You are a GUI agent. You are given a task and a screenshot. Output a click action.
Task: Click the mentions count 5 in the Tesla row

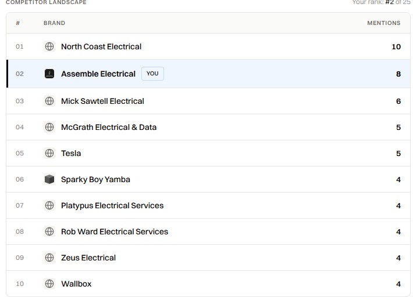[398, 153]
